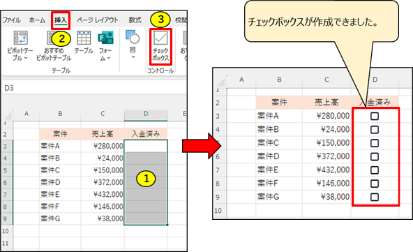Tick the checkbox for 案件B

374,129
